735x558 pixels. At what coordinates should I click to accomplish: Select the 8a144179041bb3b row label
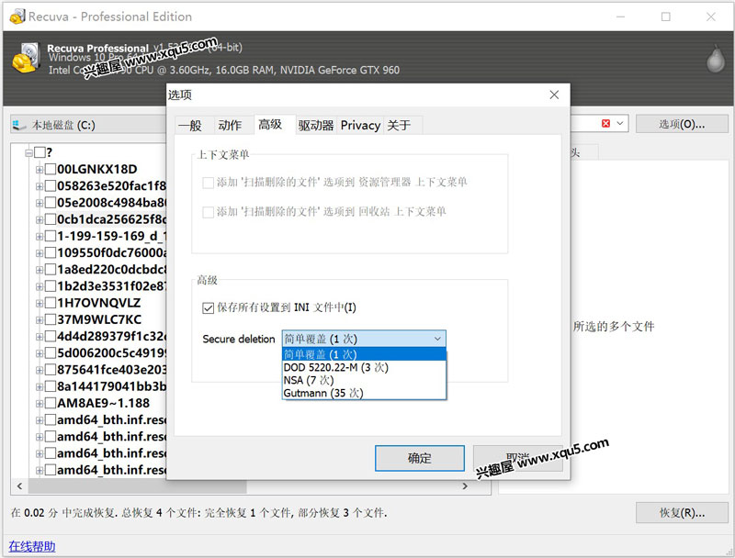click(x=112, y=386)
